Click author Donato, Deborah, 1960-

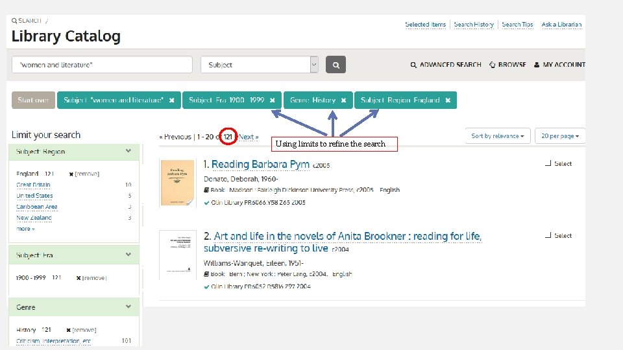[x=241, y=179]
